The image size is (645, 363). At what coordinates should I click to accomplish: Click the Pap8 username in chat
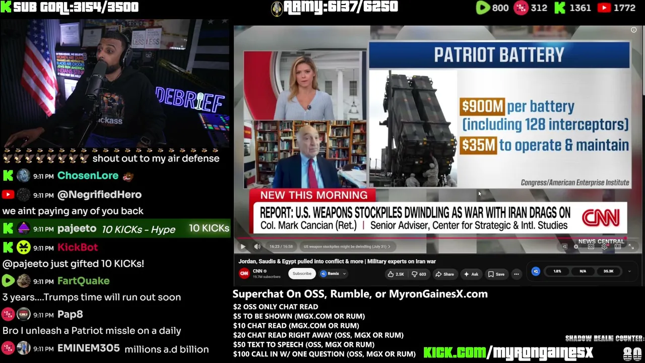tap(70, 314)
